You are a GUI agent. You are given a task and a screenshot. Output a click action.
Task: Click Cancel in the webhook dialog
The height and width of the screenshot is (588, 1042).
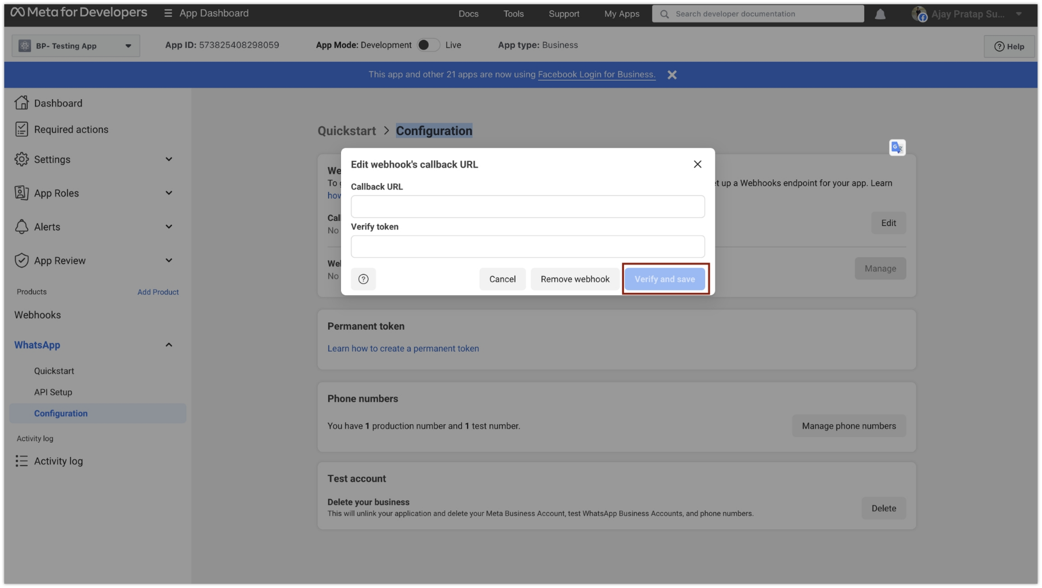[502, 280]
